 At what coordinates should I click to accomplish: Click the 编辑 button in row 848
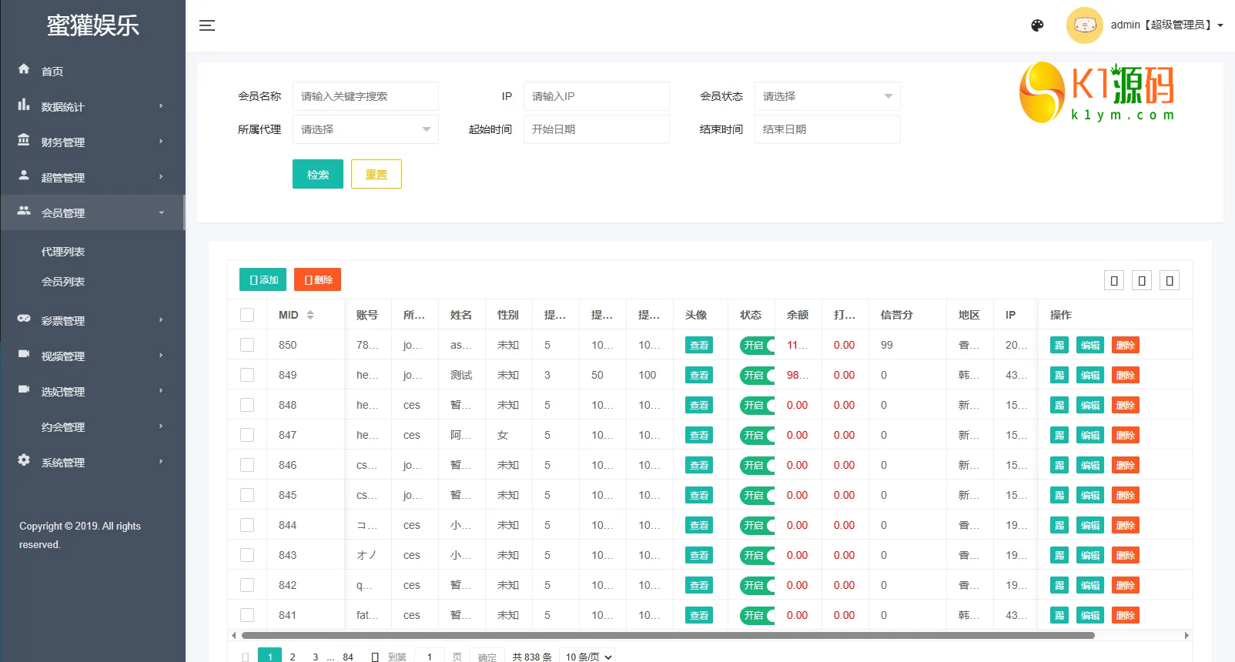point(1090,406)
